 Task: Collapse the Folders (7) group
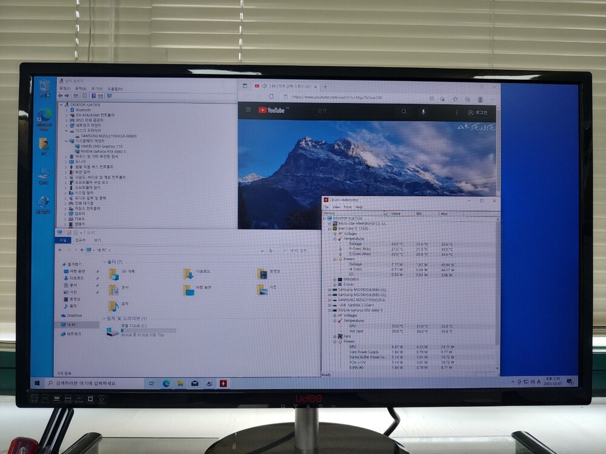pyautogui.click(x=104, y=262)
